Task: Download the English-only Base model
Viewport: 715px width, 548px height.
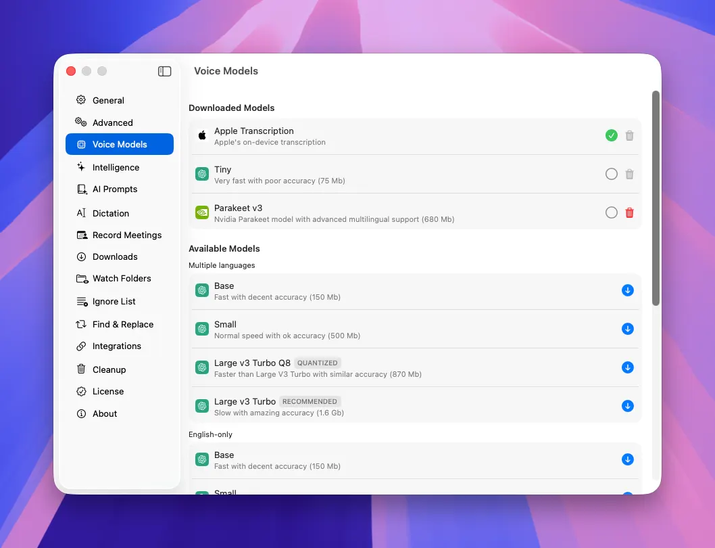Action: (627, 459)
